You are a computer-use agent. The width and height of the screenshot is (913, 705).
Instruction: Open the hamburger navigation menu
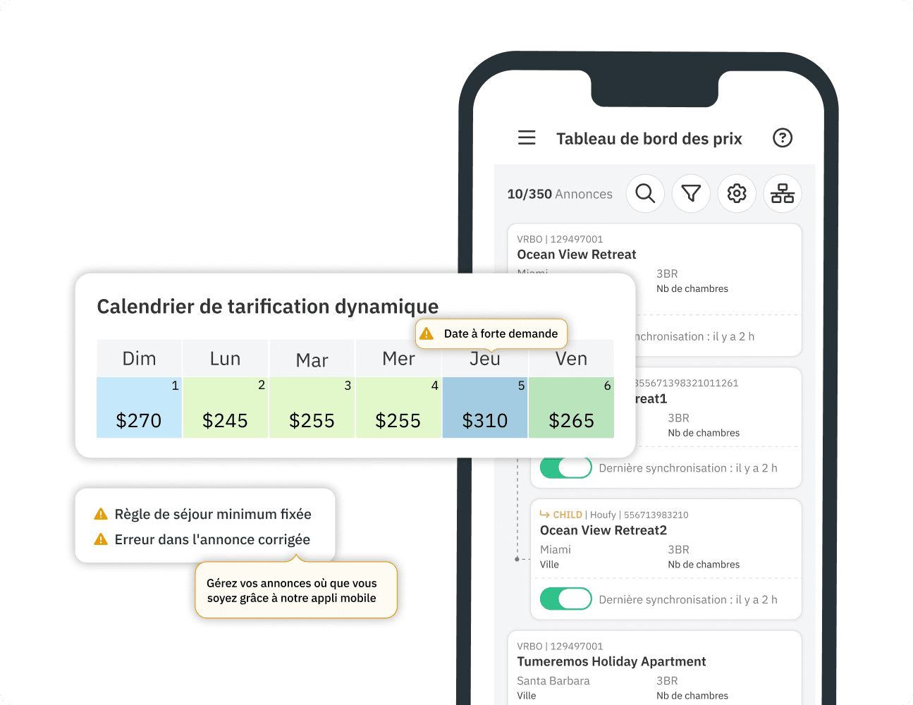click(527, 137)
